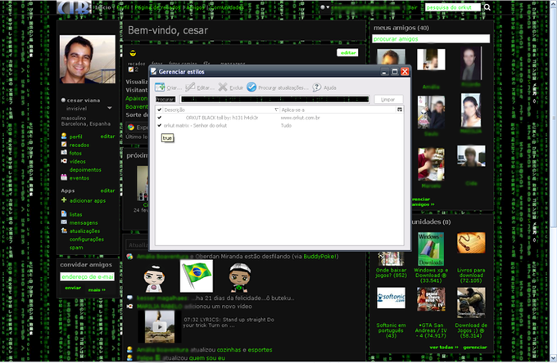Click the fotos icon in sidebar
557x363 pixels.
tap(64, 153)
